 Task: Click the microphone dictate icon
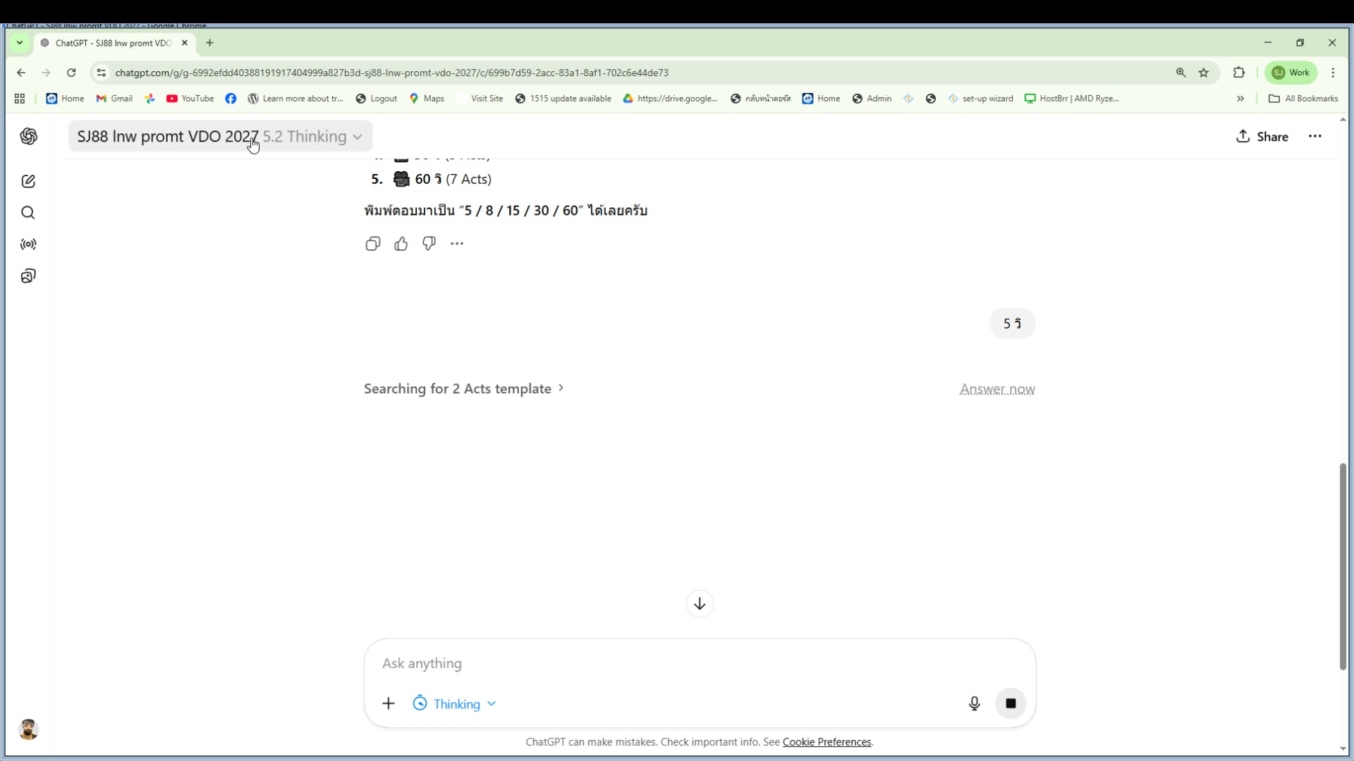tap(974, 703)
